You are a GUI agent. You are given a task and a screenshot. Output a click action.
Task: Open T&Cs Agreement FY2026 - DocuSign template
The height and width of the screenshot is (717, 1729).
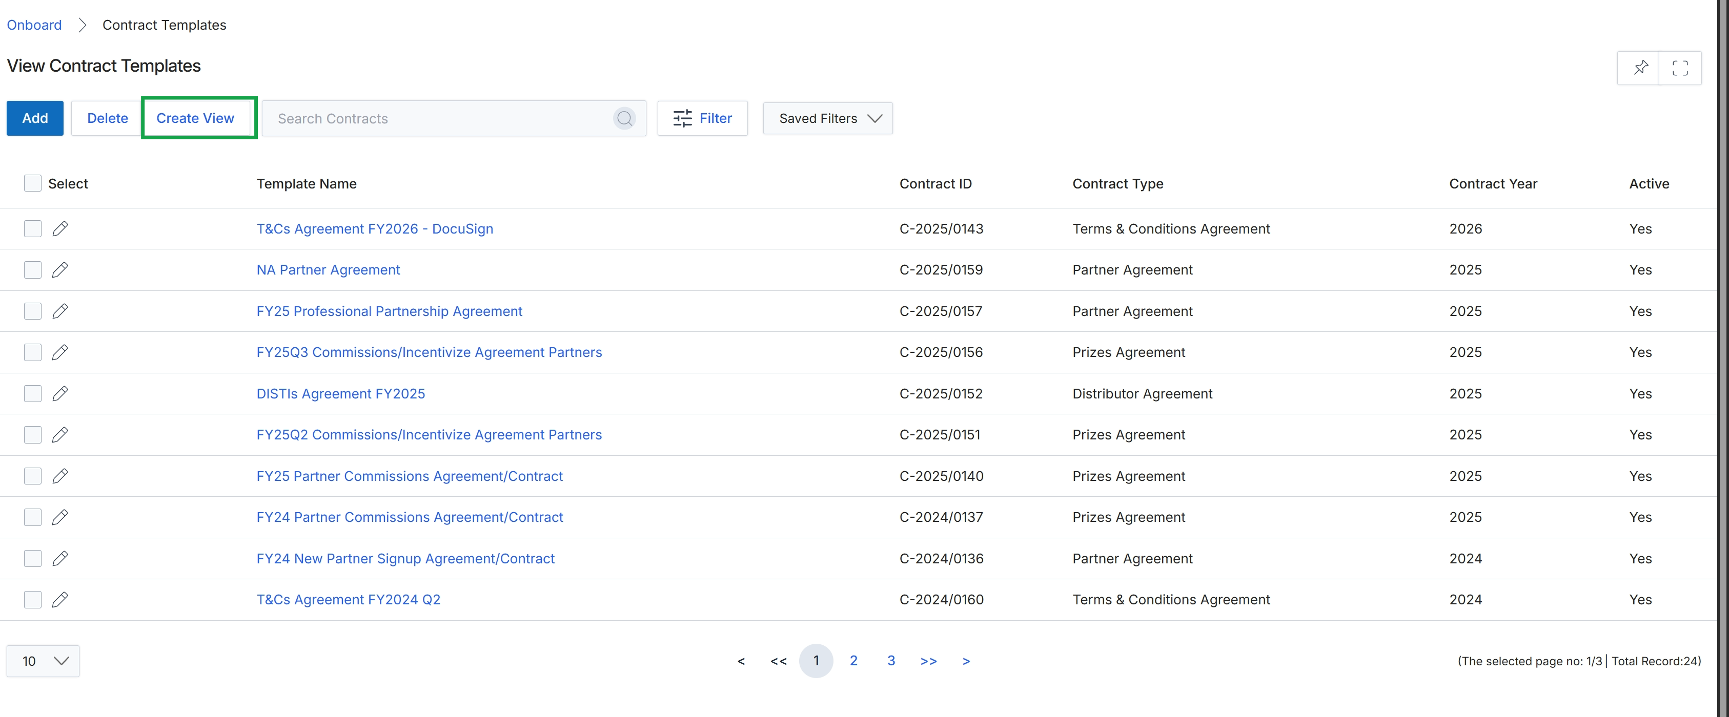click(375, 229)
